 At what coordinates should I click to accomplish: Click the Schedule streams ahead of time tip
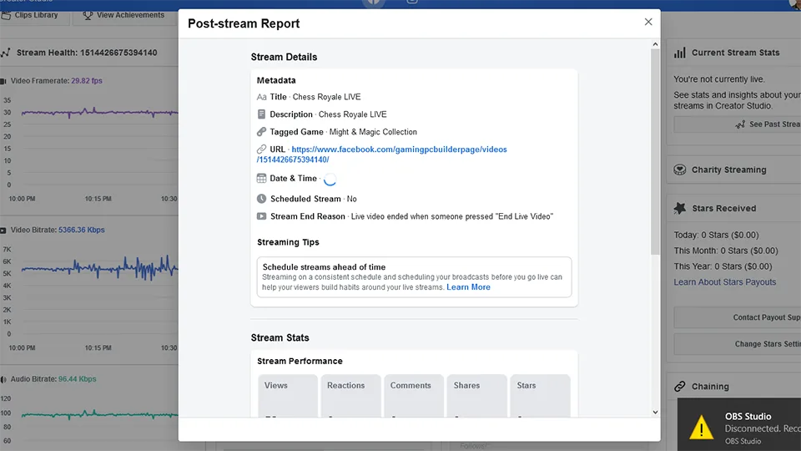tap(415, 277)
